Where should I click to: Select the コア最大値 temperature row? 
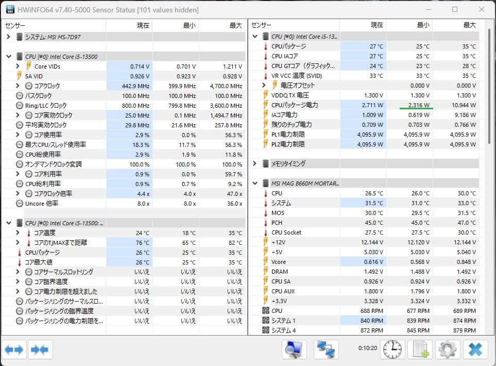pos(124,262)
